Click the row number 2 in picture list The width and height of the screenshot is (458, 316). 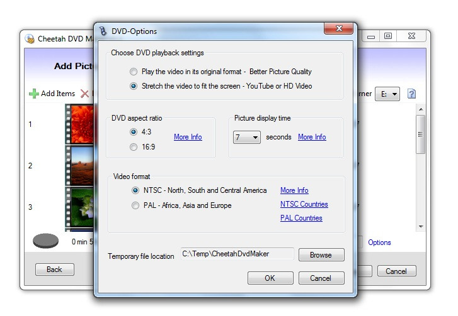30,166
